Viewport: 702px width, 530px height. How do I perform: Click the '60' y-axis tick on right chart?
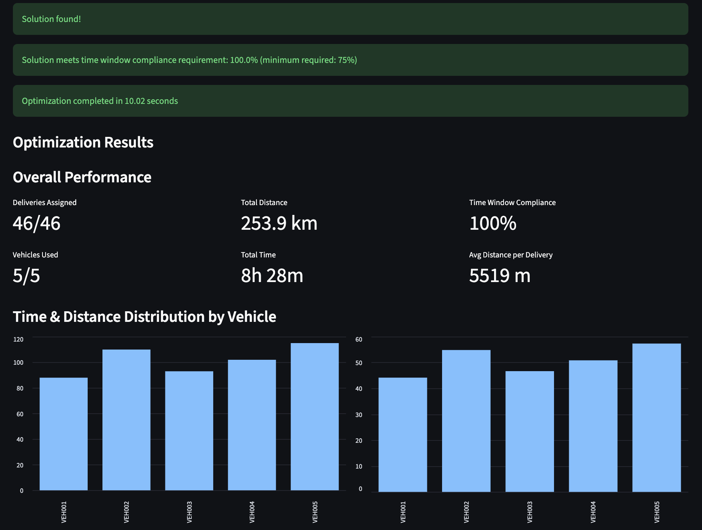point(359,339)
